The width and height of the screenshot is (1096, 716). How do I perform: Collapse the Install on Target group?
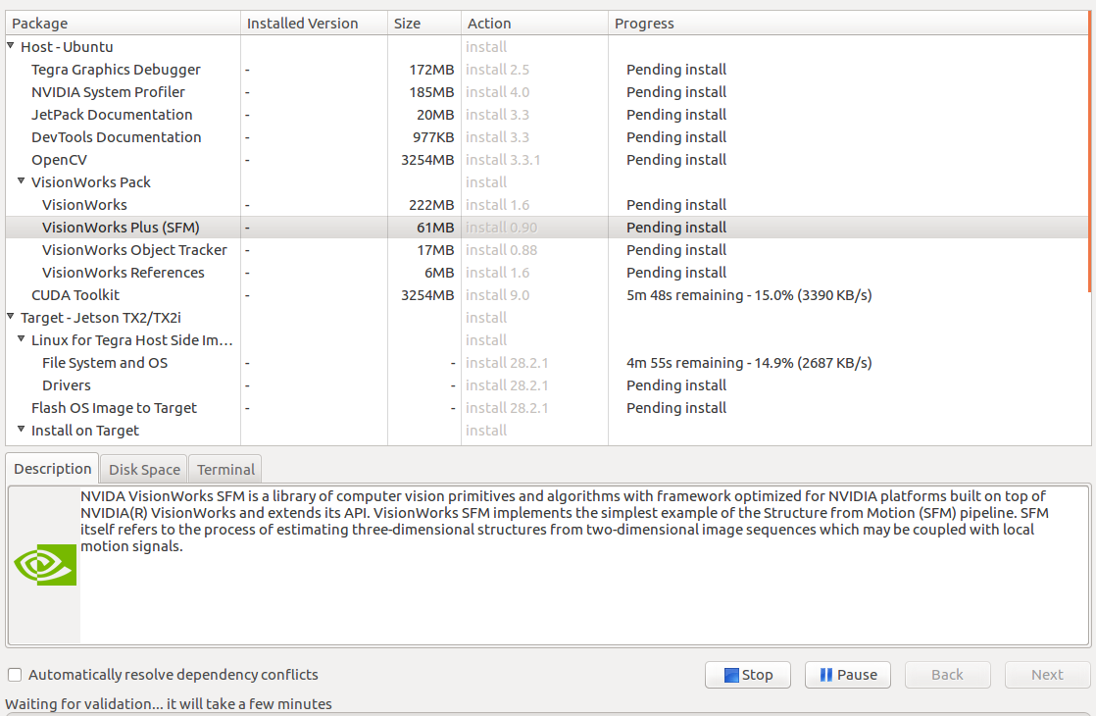coord(21,429)
